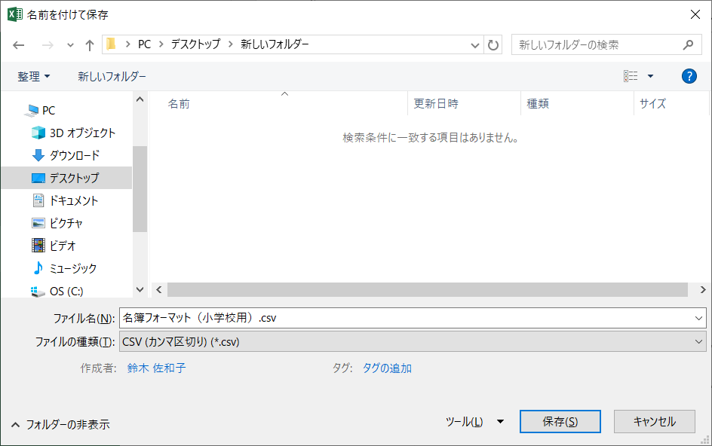Viewport: 712px width, 446px height.
Task: Click the 保存 button
Action: coord(560,422)
